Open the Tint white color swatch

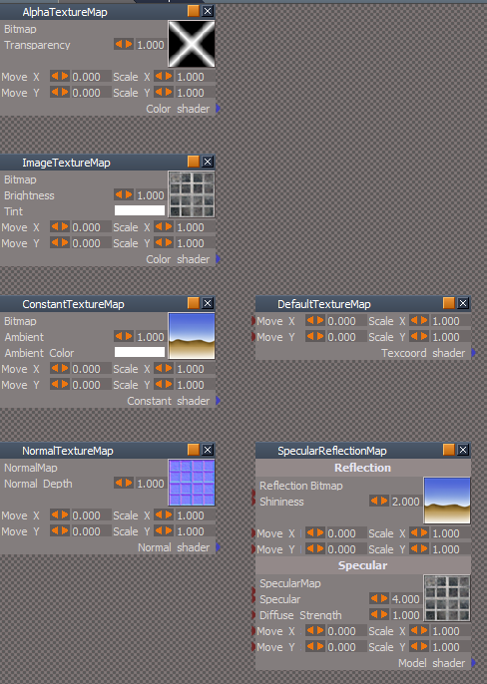140,210
